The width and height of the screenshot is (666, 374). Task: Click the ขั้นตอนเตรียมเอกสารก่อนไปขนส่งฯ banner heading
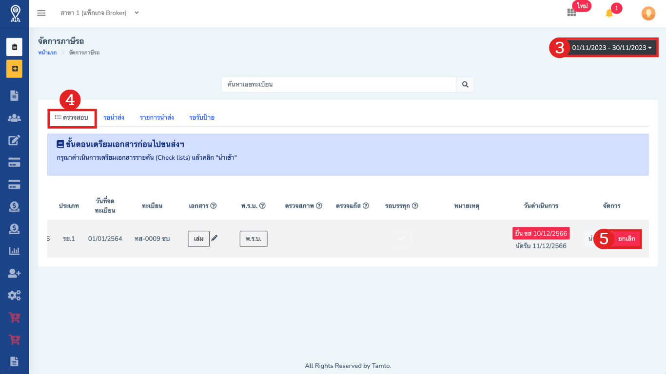120,144
